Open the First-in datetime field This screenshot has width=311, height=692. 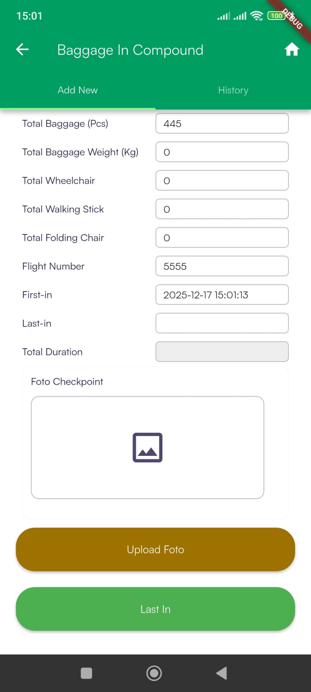[222, 295]
